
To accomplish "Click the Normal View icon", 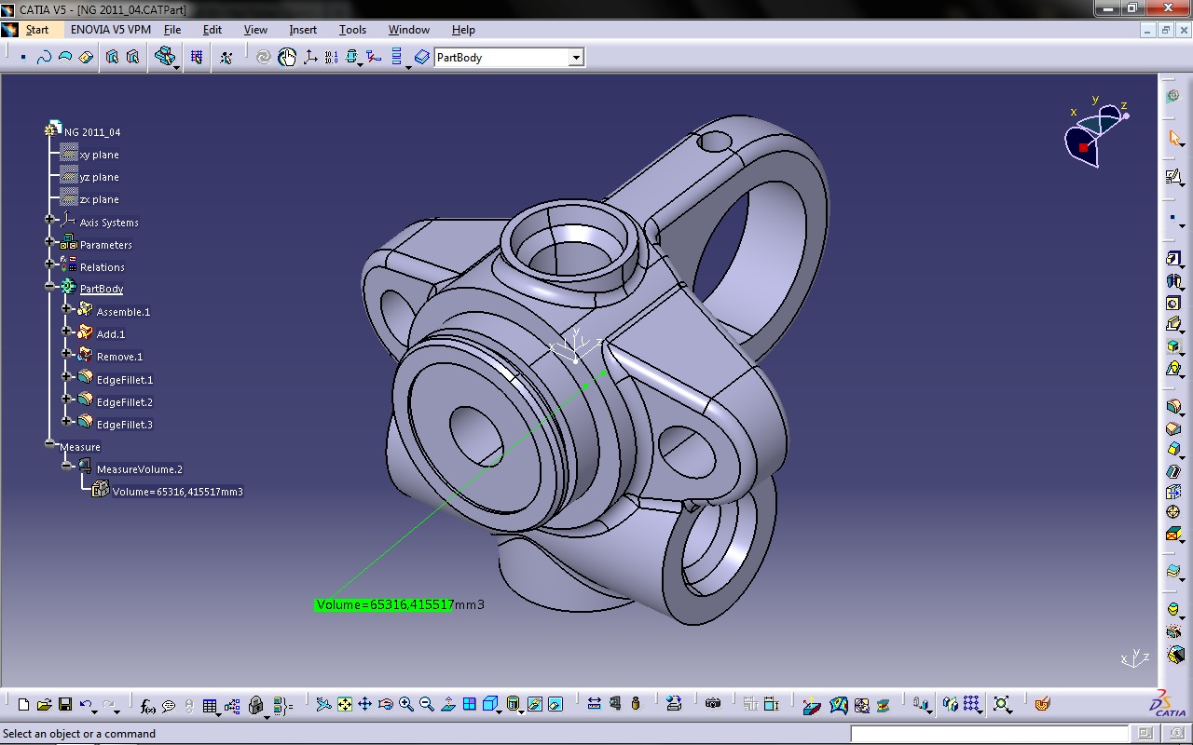I will (448, 705).
